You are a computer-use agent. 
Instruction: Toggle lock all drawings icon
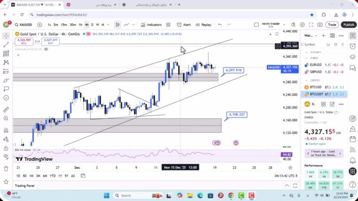click(x=6, y=147)
